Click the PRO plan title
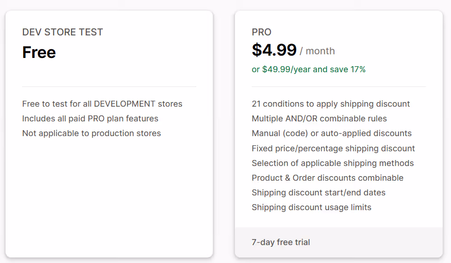This screenshot has width=451, height=263. click(x=262, y=32)
